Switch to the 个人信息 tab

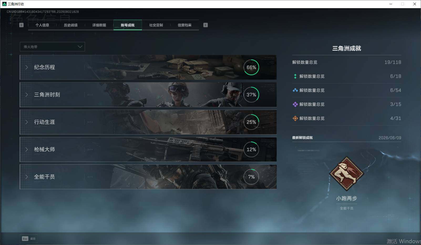[42, 25]
